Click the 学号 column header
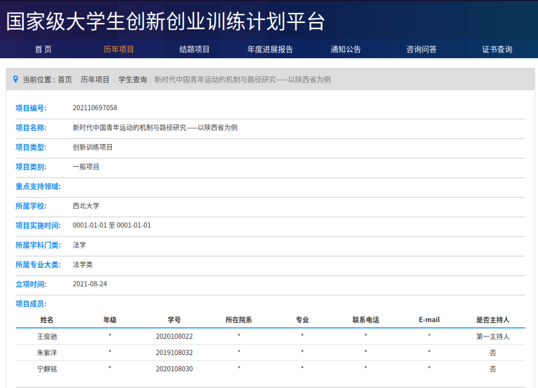 point(174,320)
